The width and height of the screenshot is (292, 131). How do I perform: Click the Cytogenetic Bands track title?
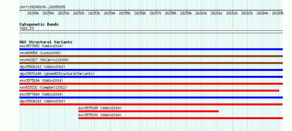(x=39, y=24)
